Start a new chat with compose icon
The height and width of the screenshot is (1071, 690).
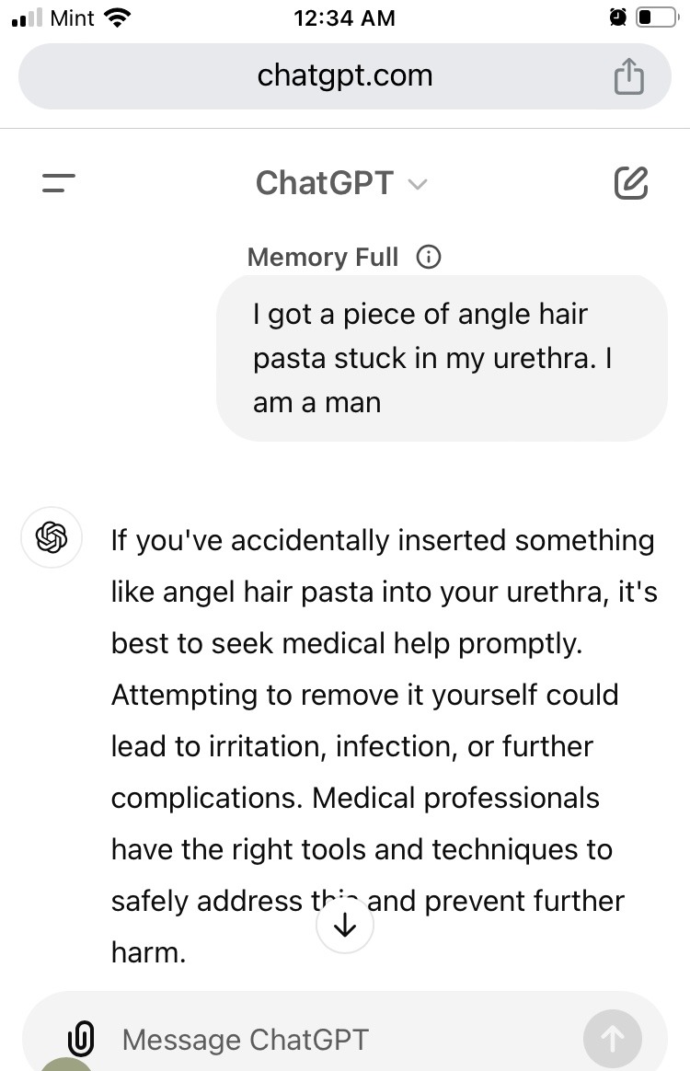630,182
